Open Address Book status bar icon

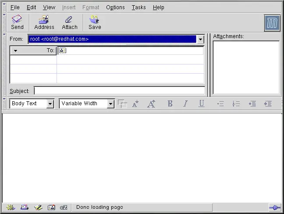[x=51, y=207]
